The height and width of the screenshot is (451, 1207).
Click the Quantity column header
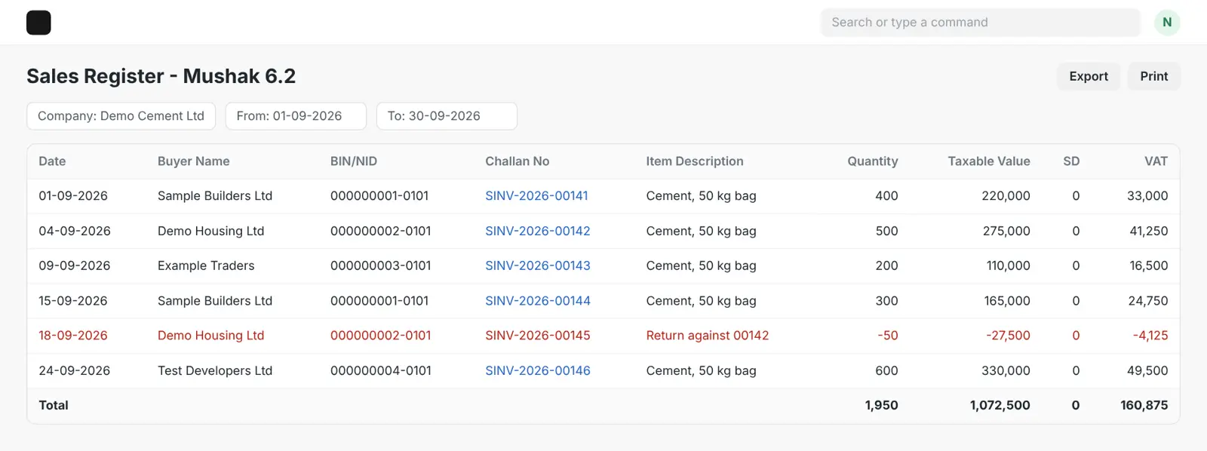pyautogui.click(x=873, y=161)
